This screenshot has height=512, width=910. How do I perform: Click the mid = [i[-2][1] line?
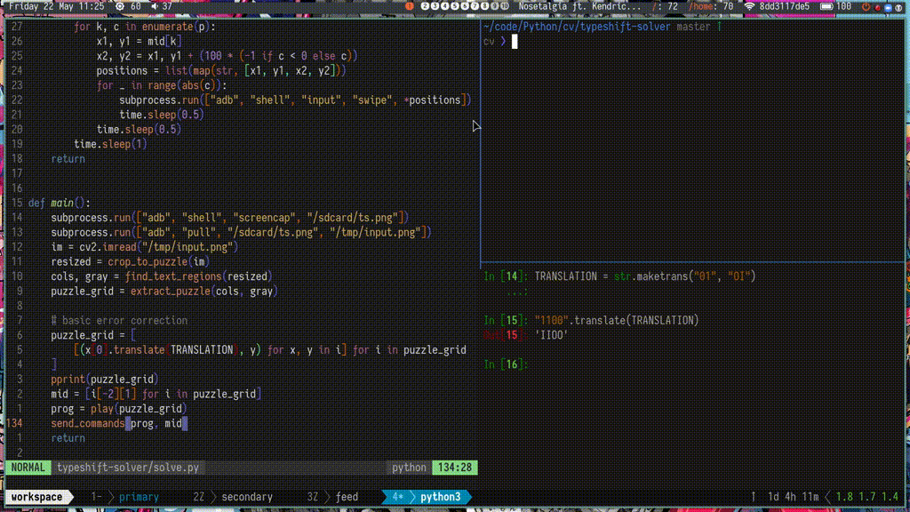(x=156, y=394)
